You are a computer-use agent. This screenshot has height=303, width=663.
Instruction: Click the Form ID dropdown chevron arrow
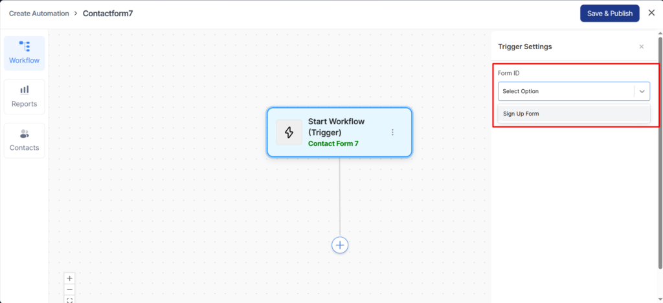(x=642, y=91)
